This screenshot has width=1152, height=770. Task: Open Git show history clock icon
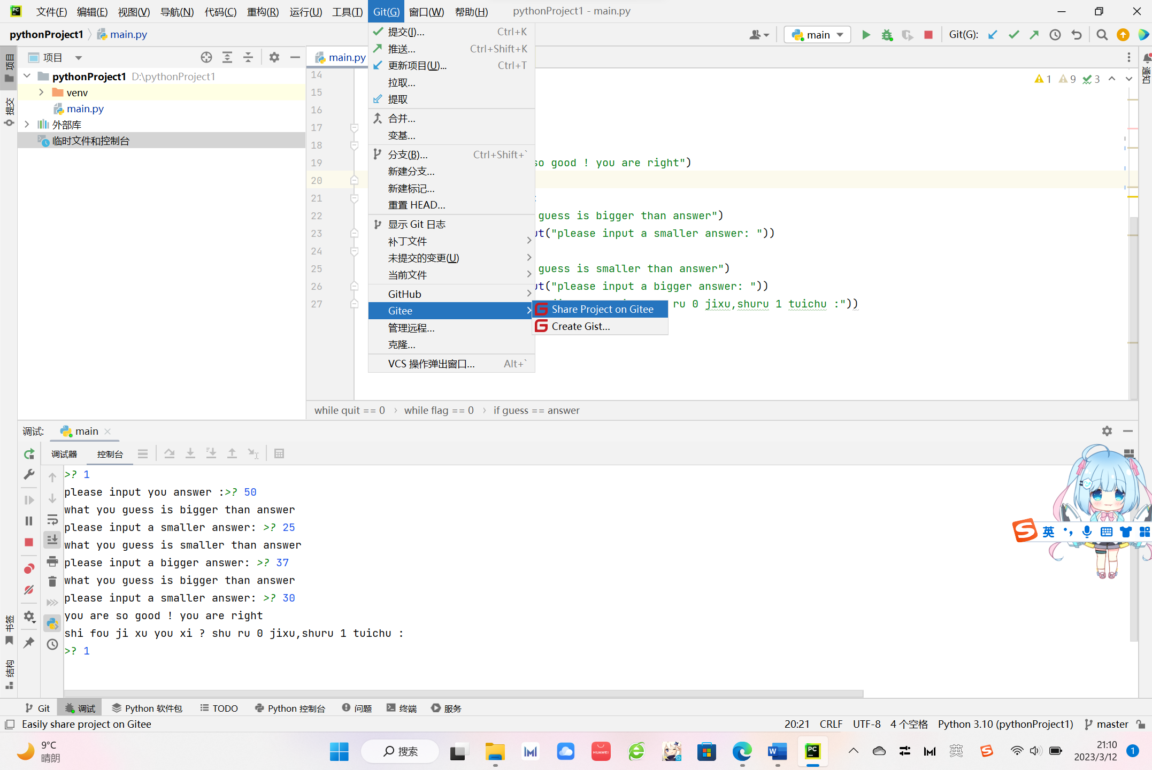point(1055,35)
